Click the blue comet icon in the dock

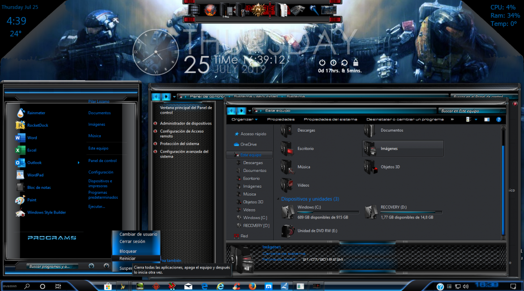(x=314, y=10)
